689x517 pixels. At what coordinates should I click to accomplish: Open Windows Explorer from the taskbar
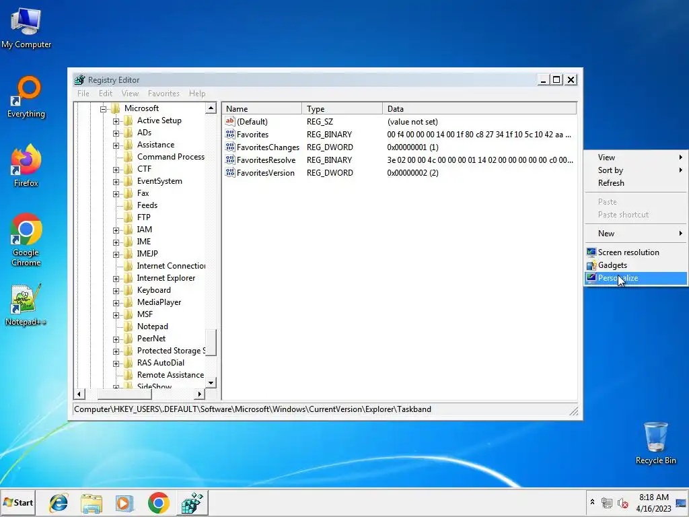click(92, 503)
